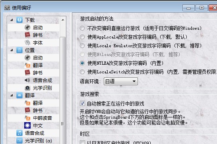Open 中文 star icon under 翻译
This screenshot has height=144, width=217.
(x=27, y=125)
